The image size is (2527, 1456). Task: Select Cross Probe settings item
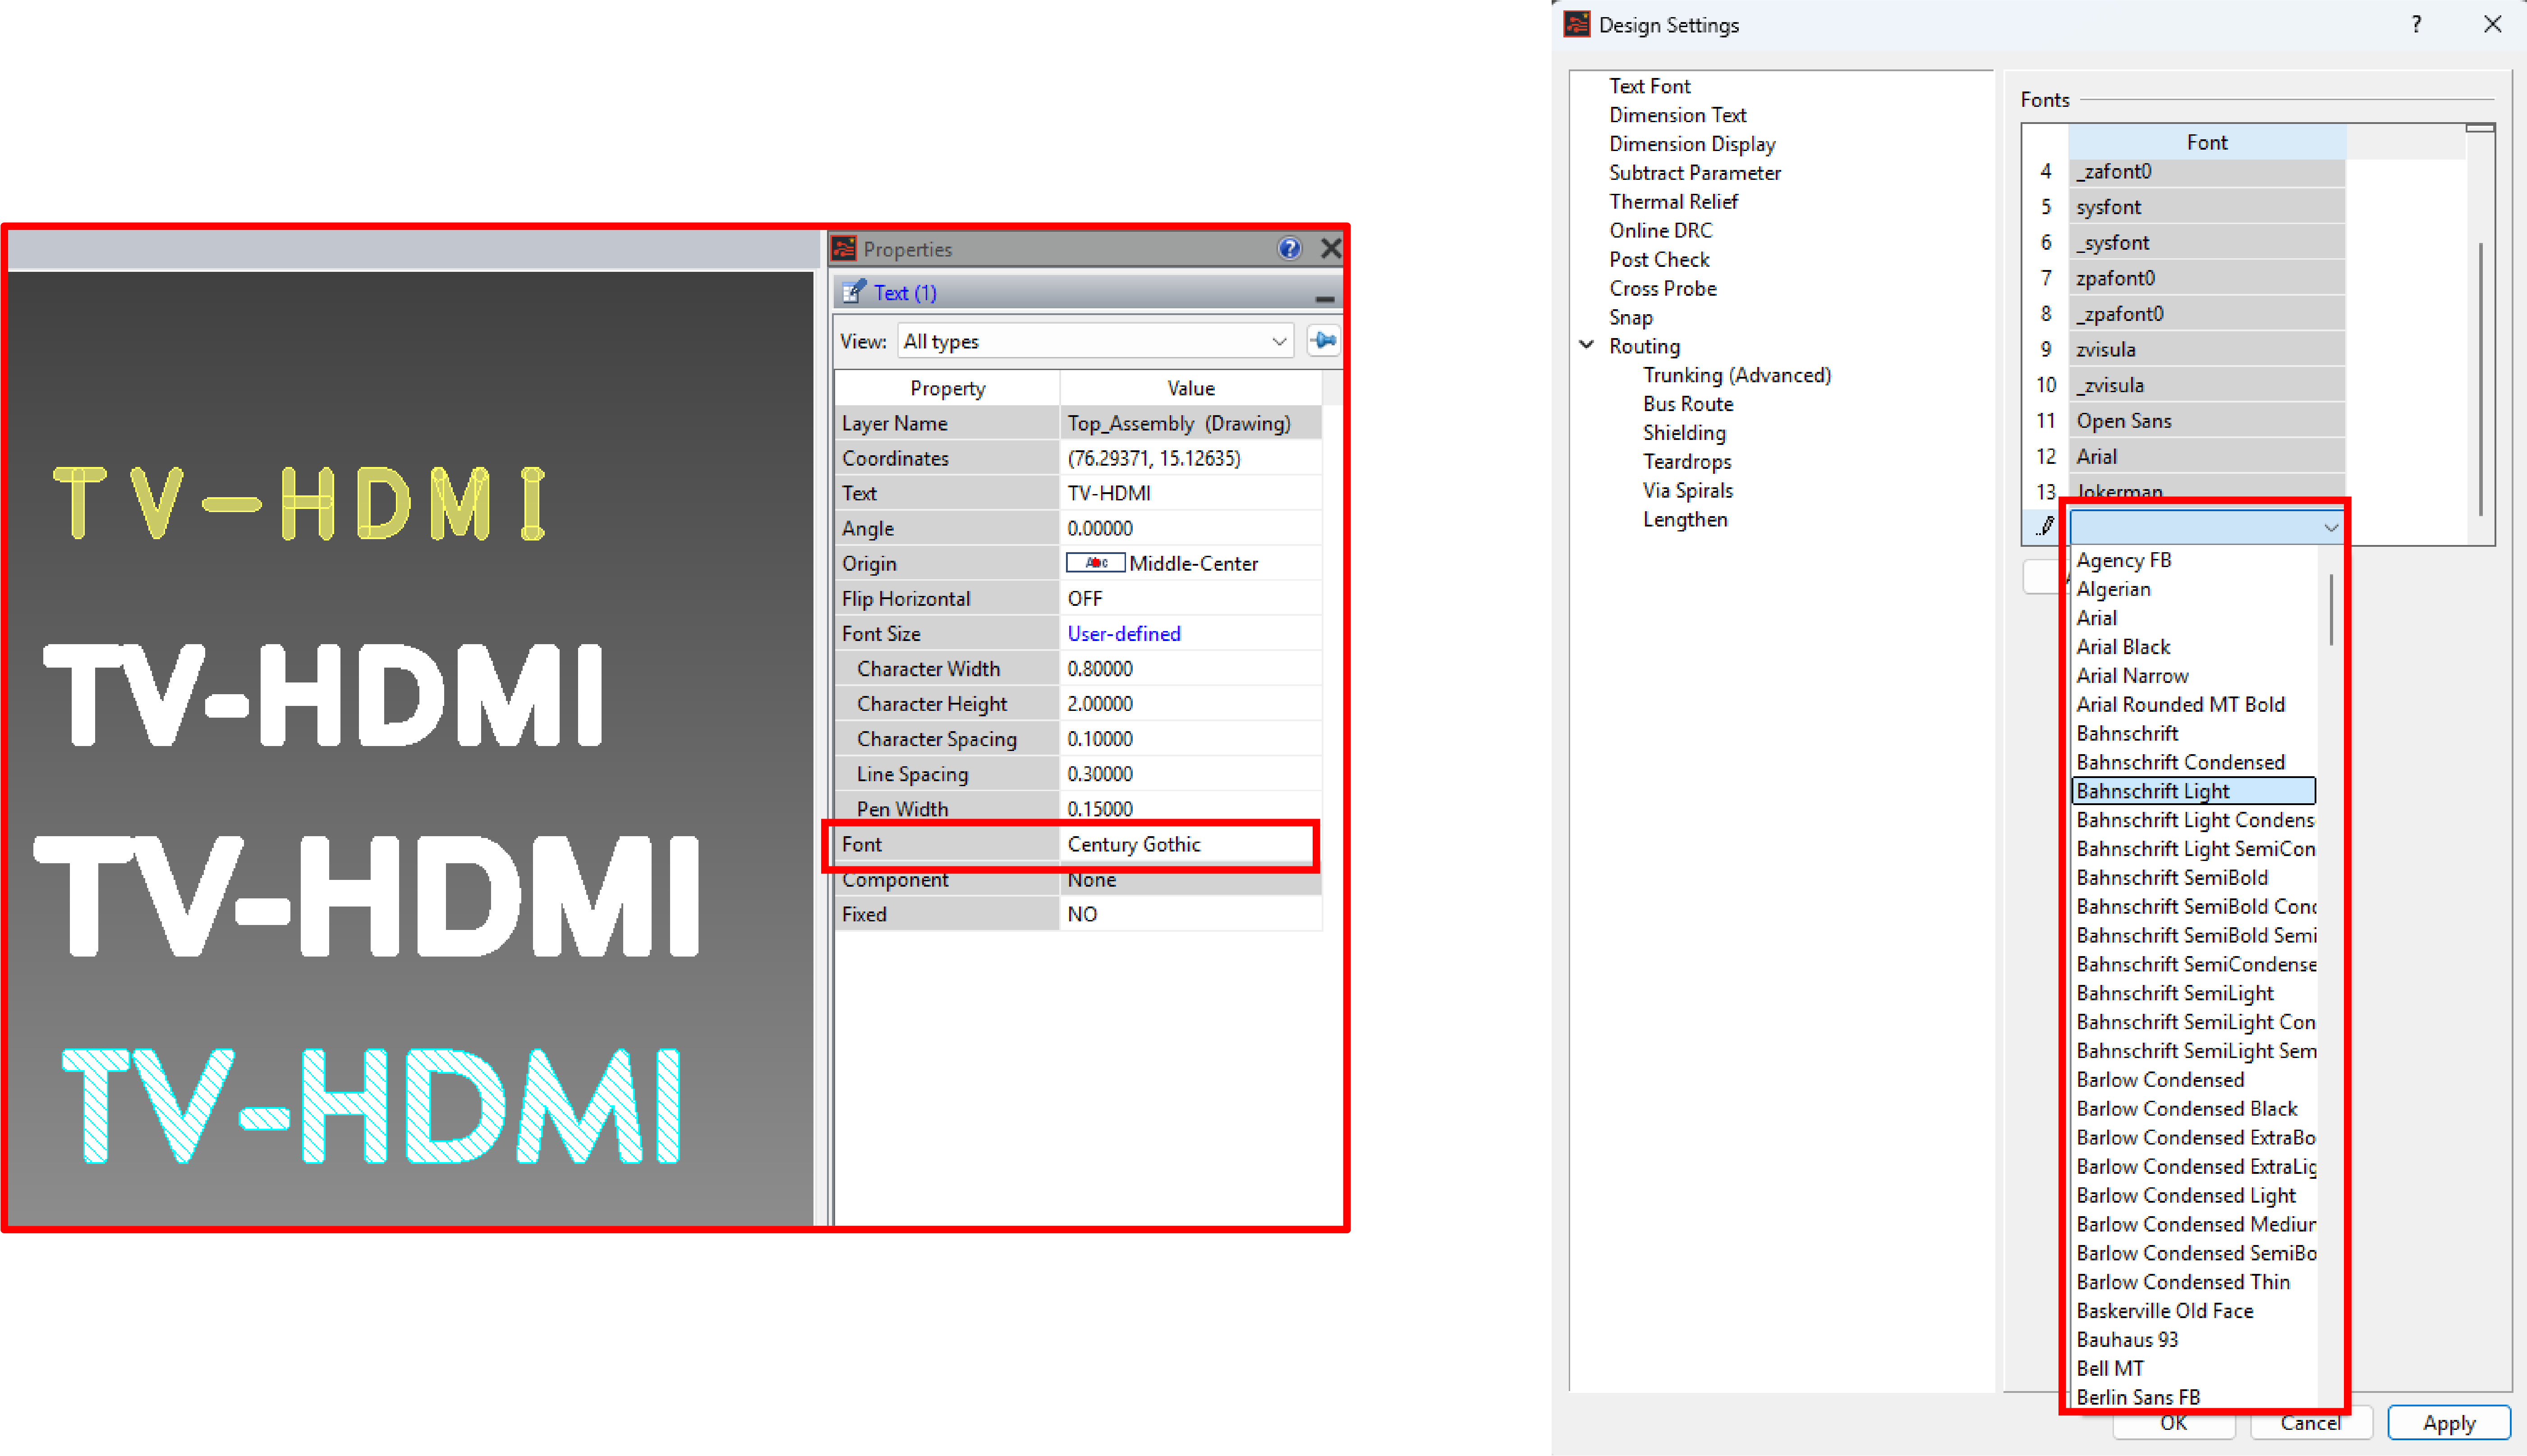[1662, 289]
